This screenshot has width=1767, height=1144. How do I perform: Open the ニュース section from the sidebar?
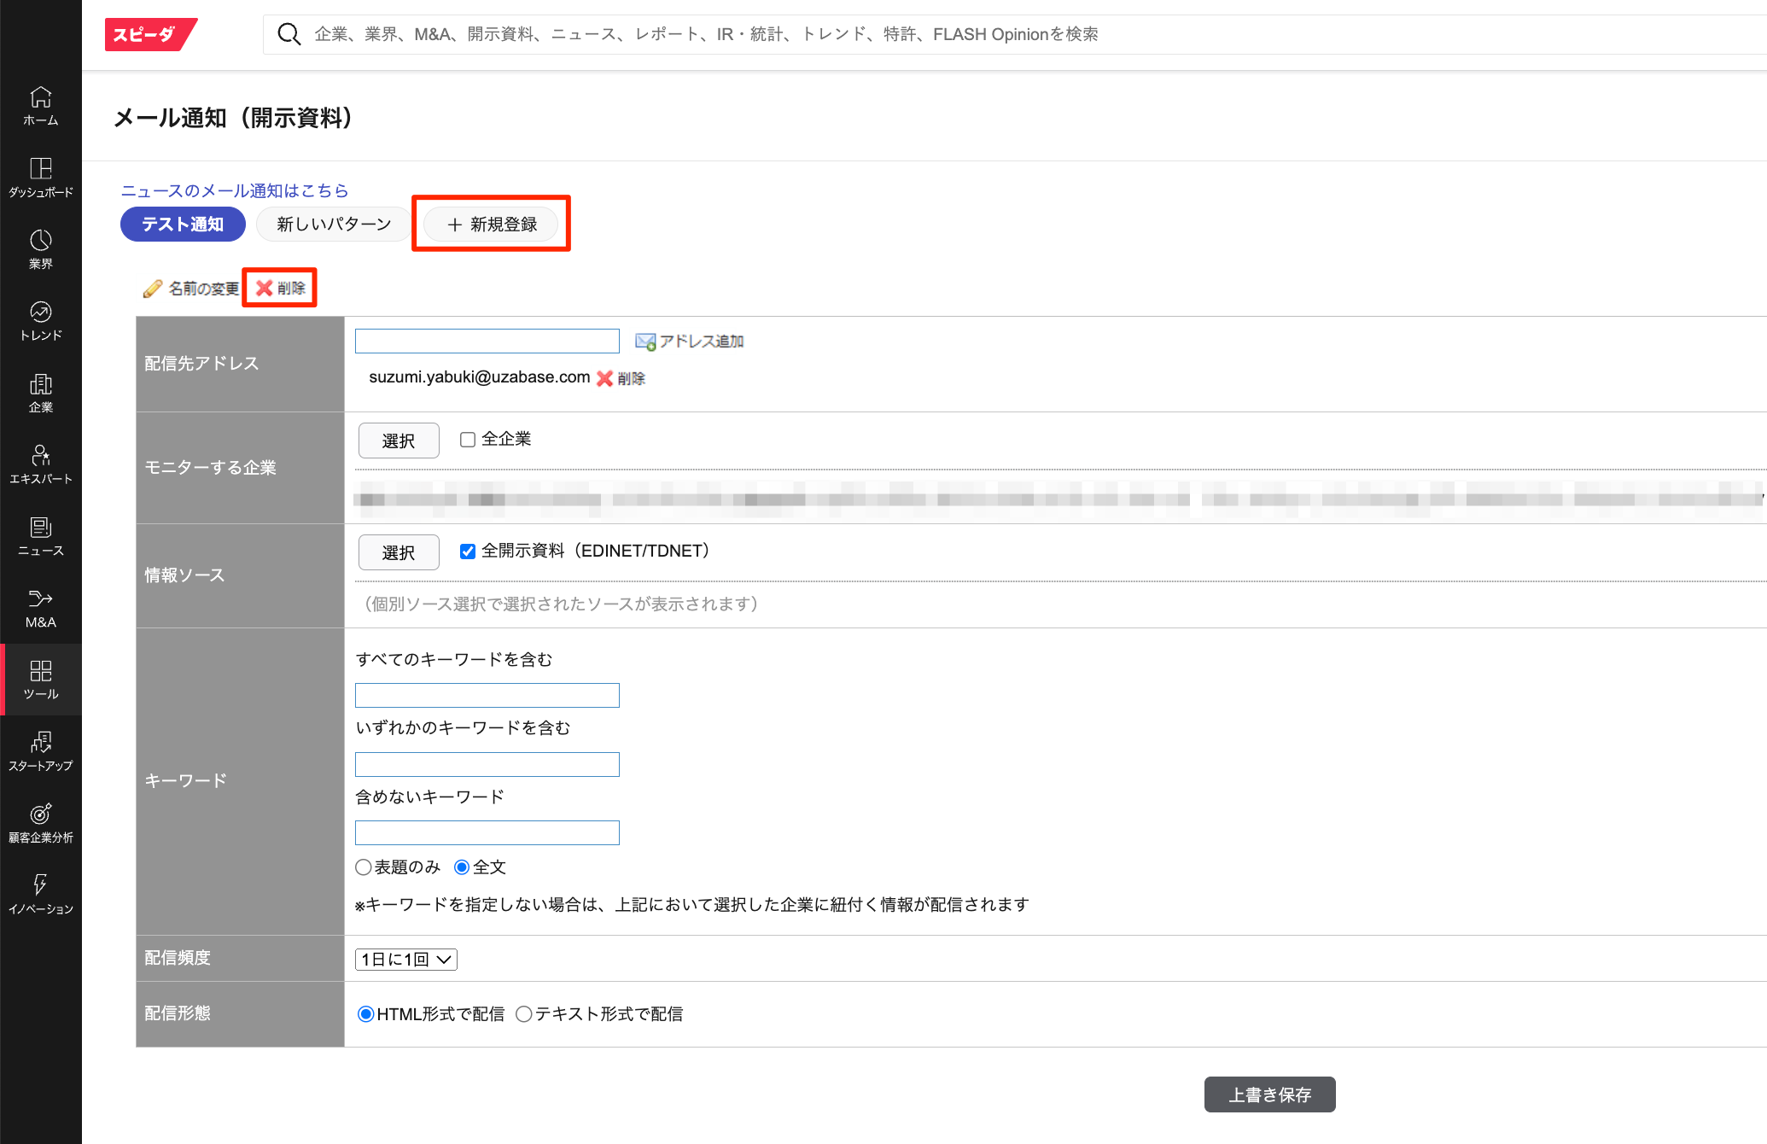click(40, 536)
